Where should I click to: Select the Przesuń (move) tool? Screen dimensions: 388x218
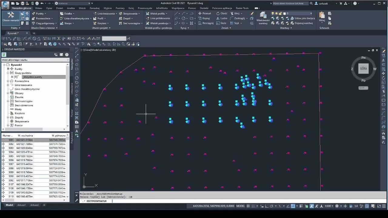[x=205, y=14]
